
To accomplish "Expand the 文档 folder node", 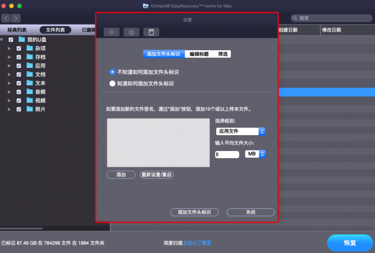I will click(x=9, y=74).
